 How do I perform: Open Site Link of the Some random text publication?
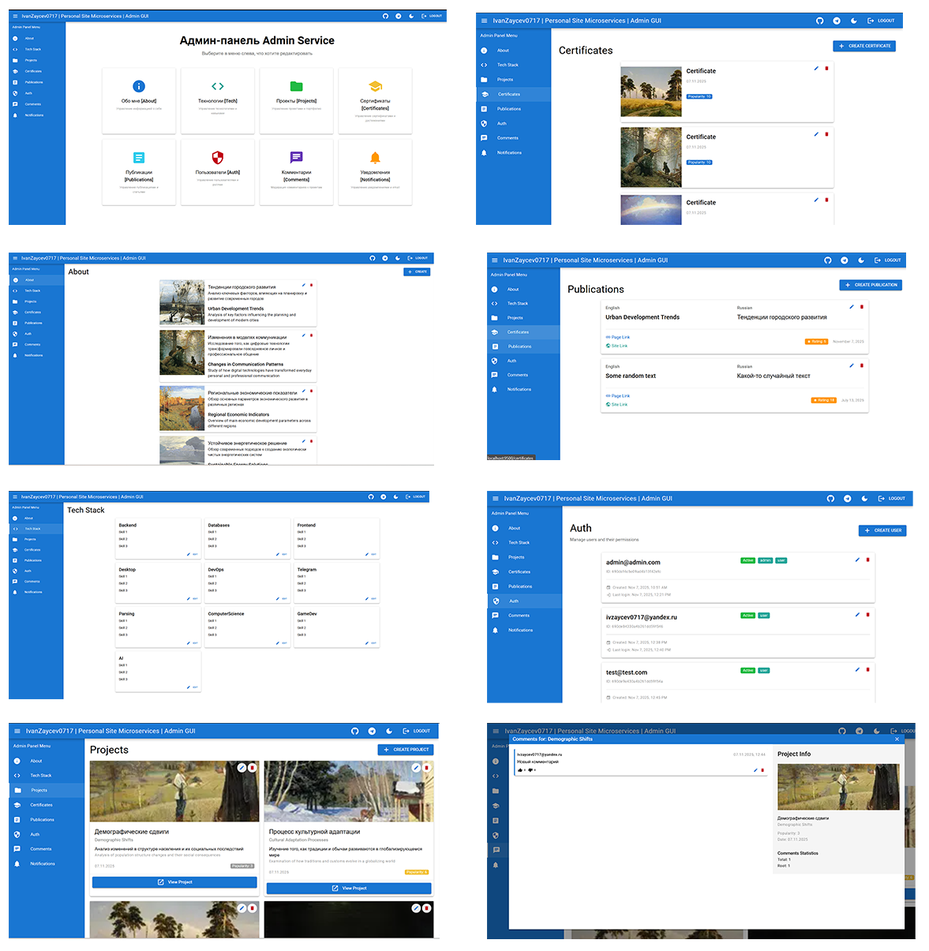pos(617,404)
